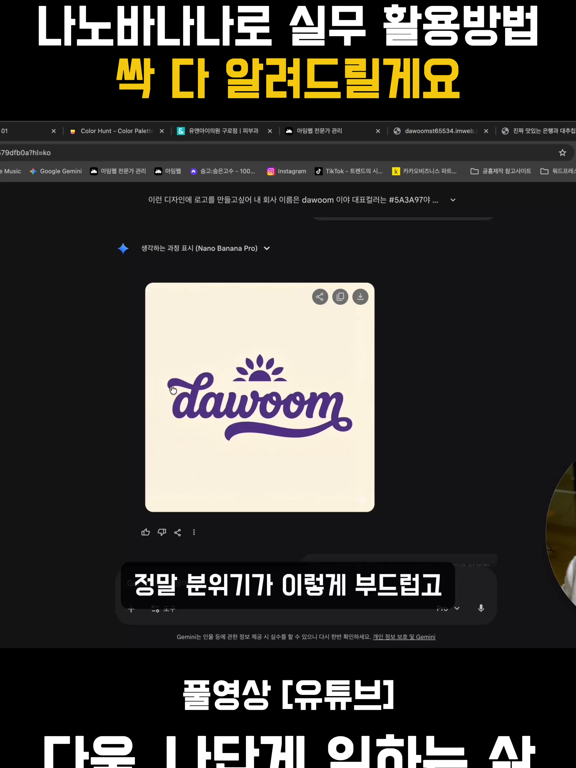576x768 pixels.
Task: Click the microphone voice input icon
Action: tap(481, 608)
